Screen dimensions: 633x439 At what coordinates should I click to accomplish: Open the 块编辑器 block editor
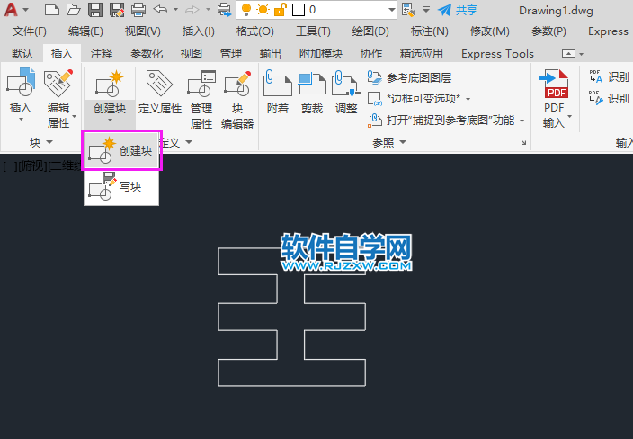(237, 99)
